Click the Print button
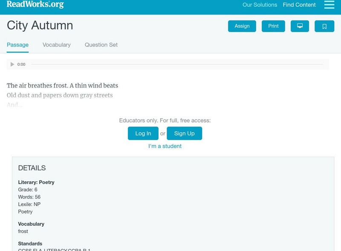The height and width of the screenshot is (251, 341). click(273, 26)
